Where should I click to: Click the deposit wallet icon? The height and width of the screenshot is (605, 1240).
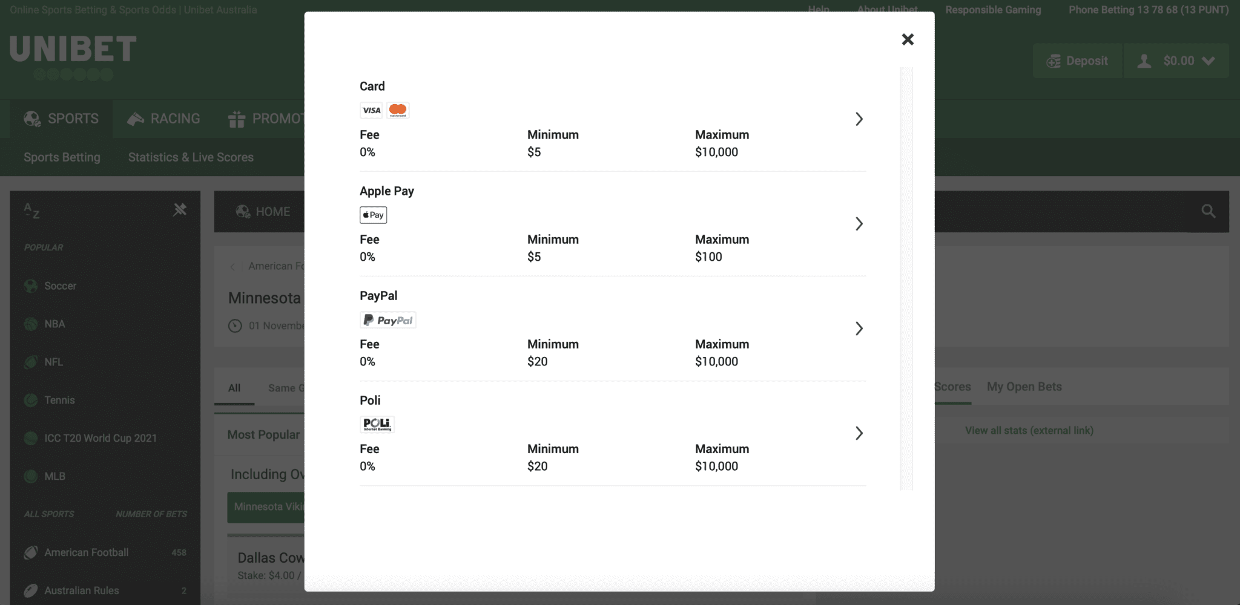pos(1054,61)
